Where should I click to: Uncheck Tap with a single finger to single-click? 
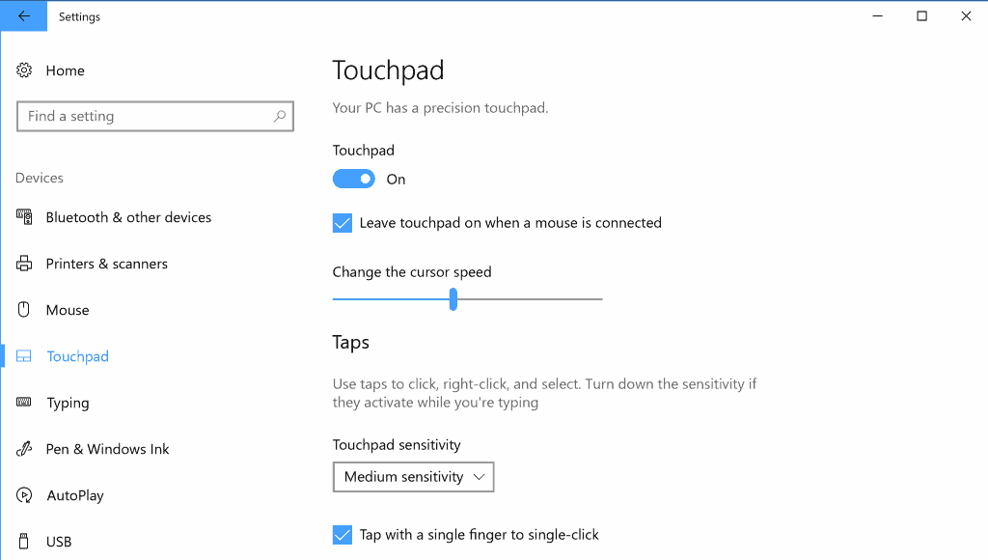coord(343,535)
